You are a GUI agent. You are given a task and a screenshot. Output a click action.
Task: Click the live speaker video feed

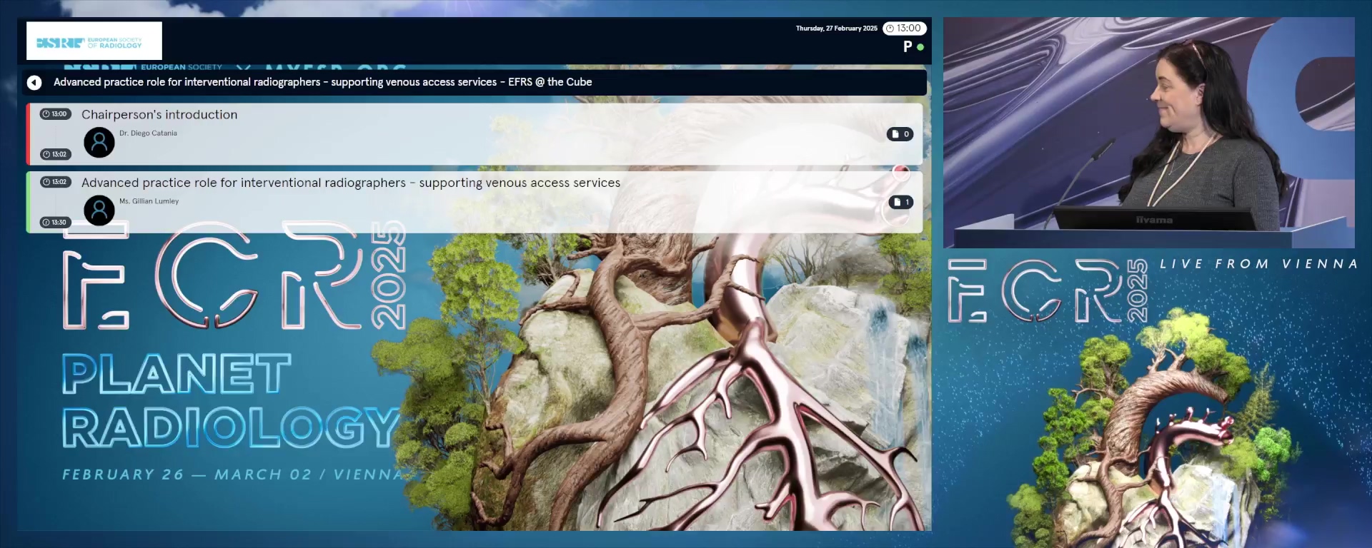pos(1148,132)
